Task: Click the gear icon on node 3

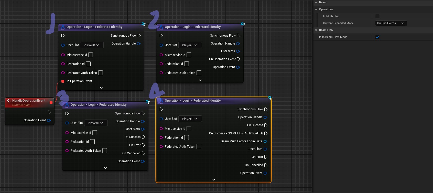Action: [x=148, y=102]
